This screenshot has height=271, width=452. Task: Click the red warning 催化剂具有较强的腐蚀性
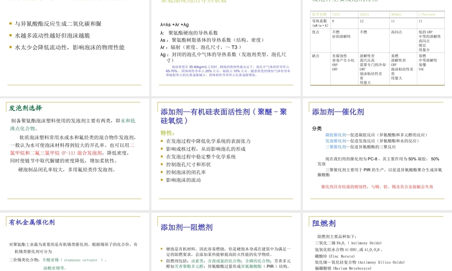[x=377, y=187]
